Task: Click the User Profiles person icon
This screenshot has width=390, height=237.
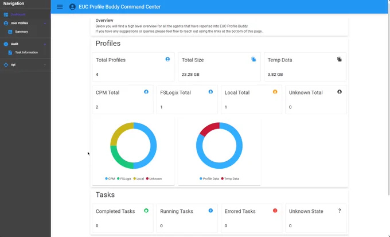Action: (6, 23)
